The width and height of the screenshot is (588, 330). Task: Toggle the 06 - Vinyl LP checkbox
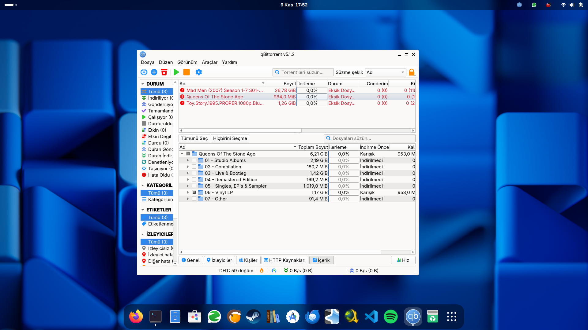click(x=194, y=193)
